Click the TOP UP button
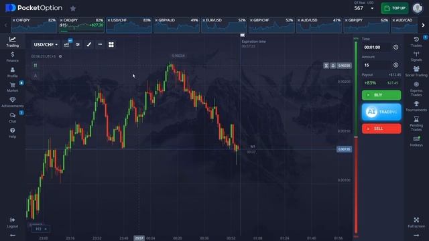The image size is (429, 241). click(395, 8)
